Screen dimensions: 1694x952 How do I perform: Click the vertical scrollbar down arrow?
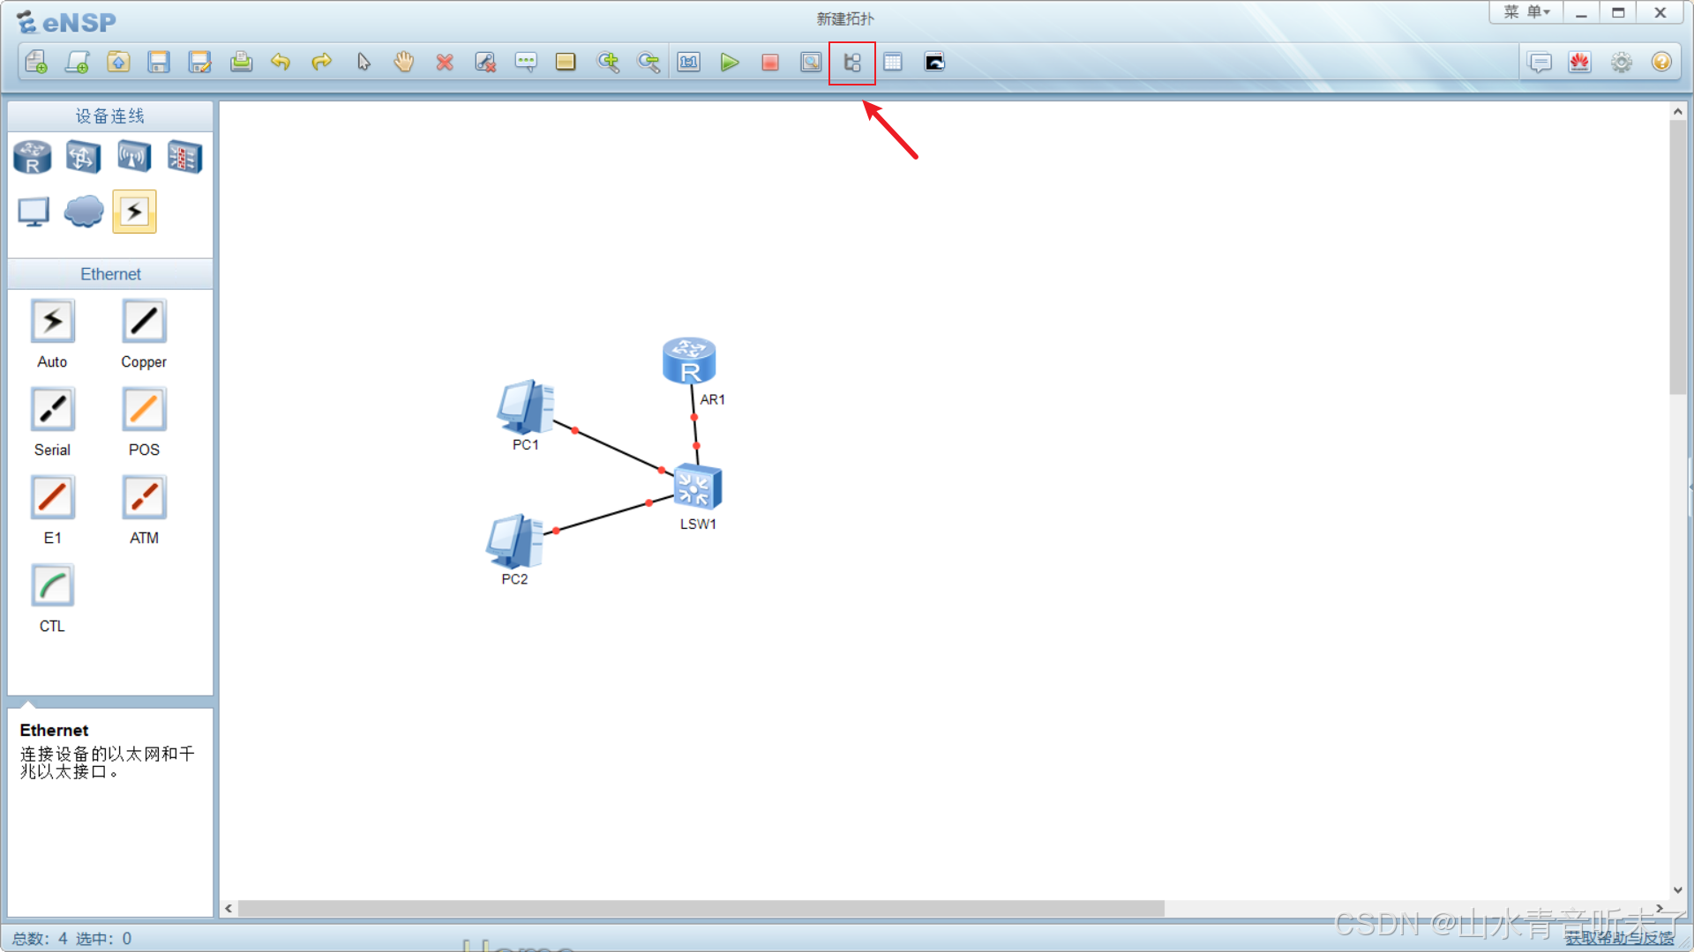[x=1677, y=890]
